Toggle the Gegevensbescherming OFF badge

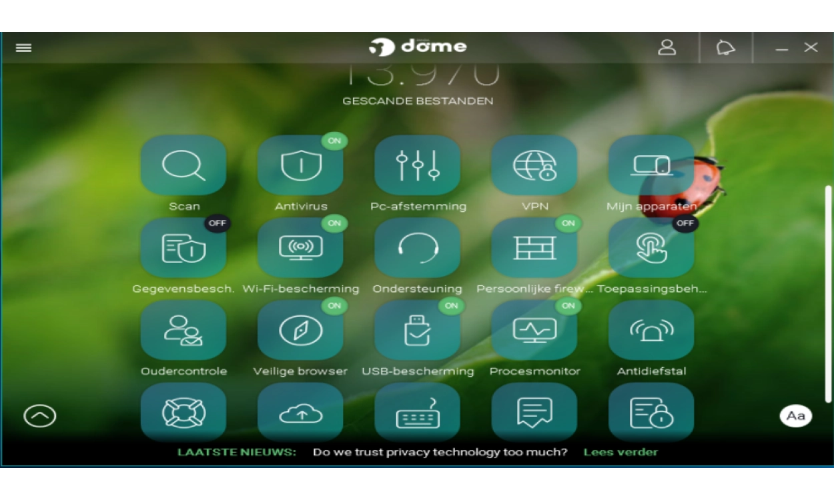218,223
